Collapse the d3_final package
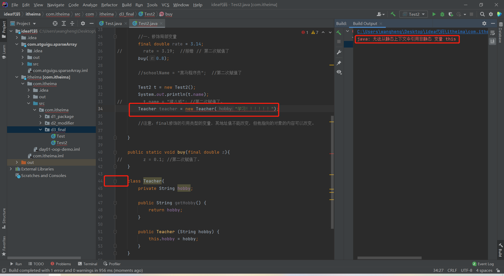Image resolution: width=504 pixels, height=276 pixels. 40,129
